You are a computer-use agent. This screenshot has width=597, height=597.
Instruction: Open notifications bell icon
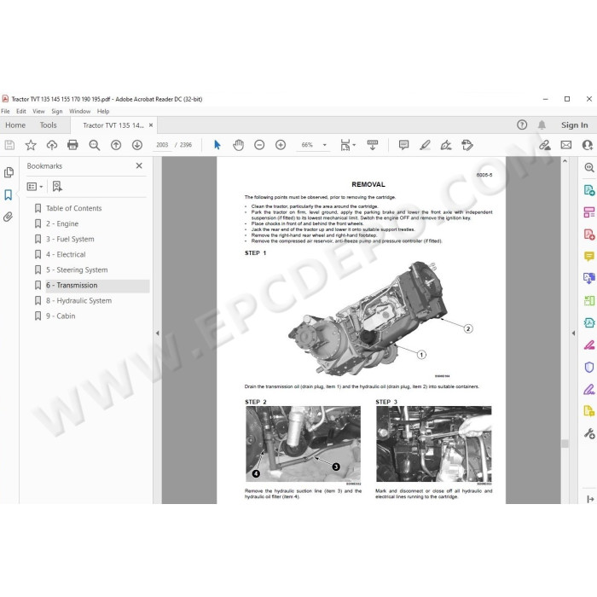(x=542, y=125)
